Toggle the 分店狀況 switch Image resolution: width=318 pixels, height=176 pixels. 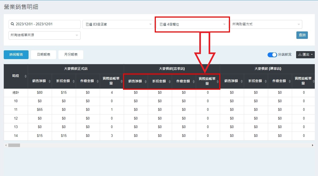pos(272,55)
